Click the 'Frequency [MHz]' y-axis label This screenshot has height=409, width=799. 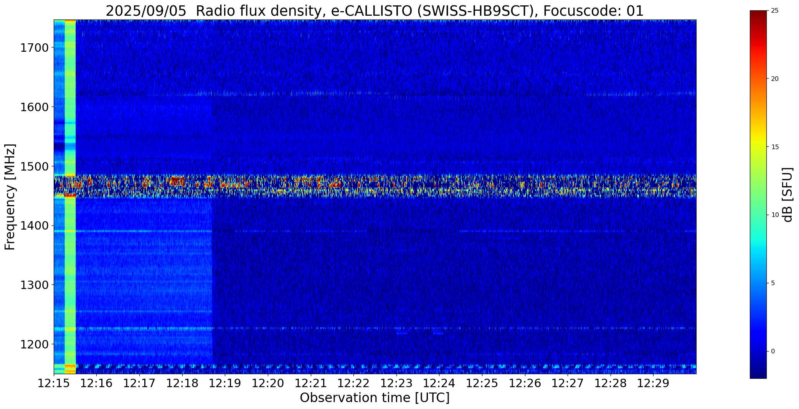coord(10,197)
